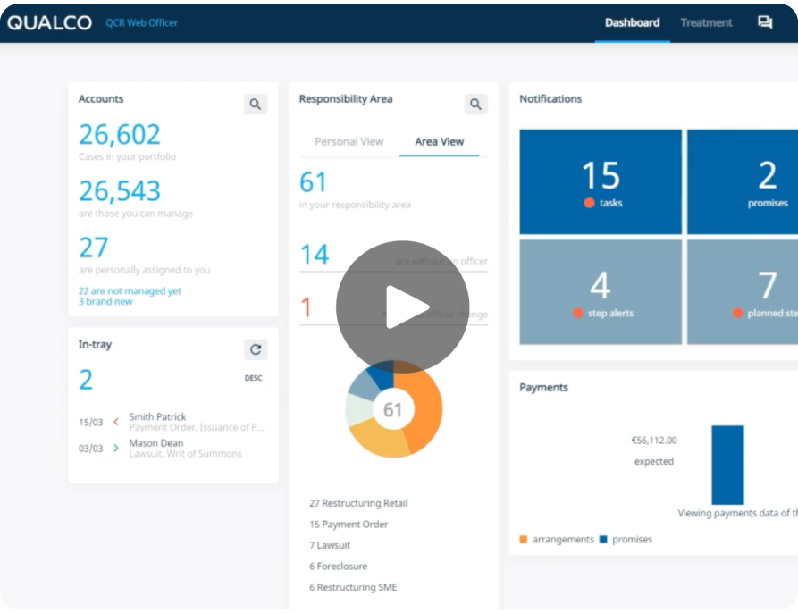Switch to the Treatment tab
This screenshot has width=798, height=613.
[x=705, y=22]
